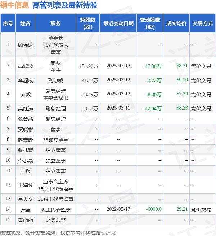This screenshot has width=216, height=236.
Task: Select the name 王煜
Action: click(26, 171)
